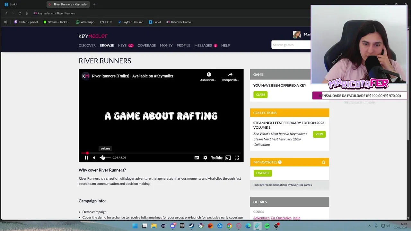The image size is (411, 231).
Task: Reload the current page
Action: click(20, 13)
